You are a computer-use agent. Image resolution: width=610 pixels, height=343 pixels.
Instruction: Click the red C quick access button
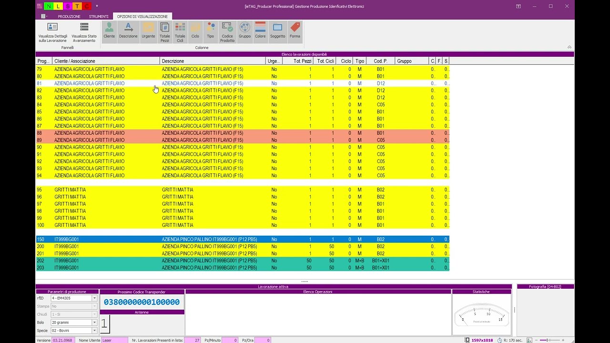[x=87, y=6]
